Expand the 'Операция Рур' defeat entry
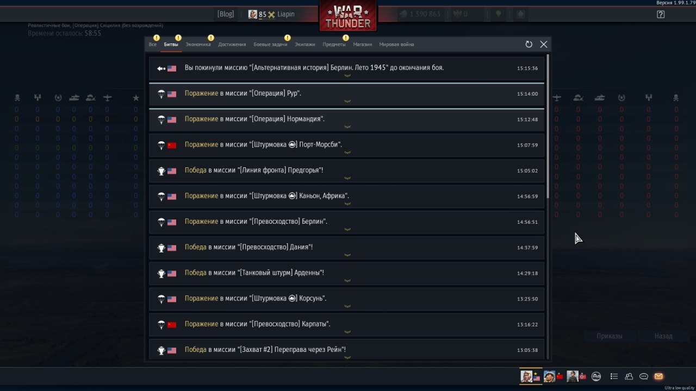Screen dimensions: 696x391 346,94
